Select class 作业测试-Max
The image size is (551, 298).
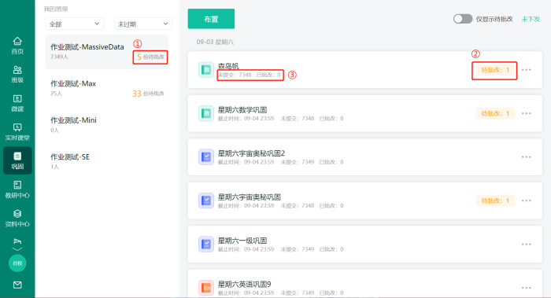pyautogui.click(x=107, y=88)
